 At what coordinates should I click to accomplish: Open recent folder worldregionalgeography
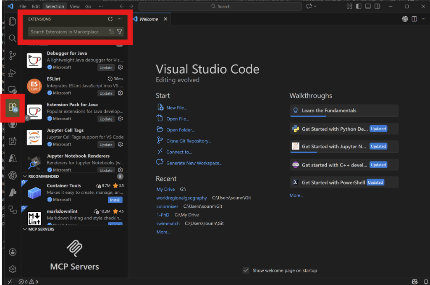181,198
